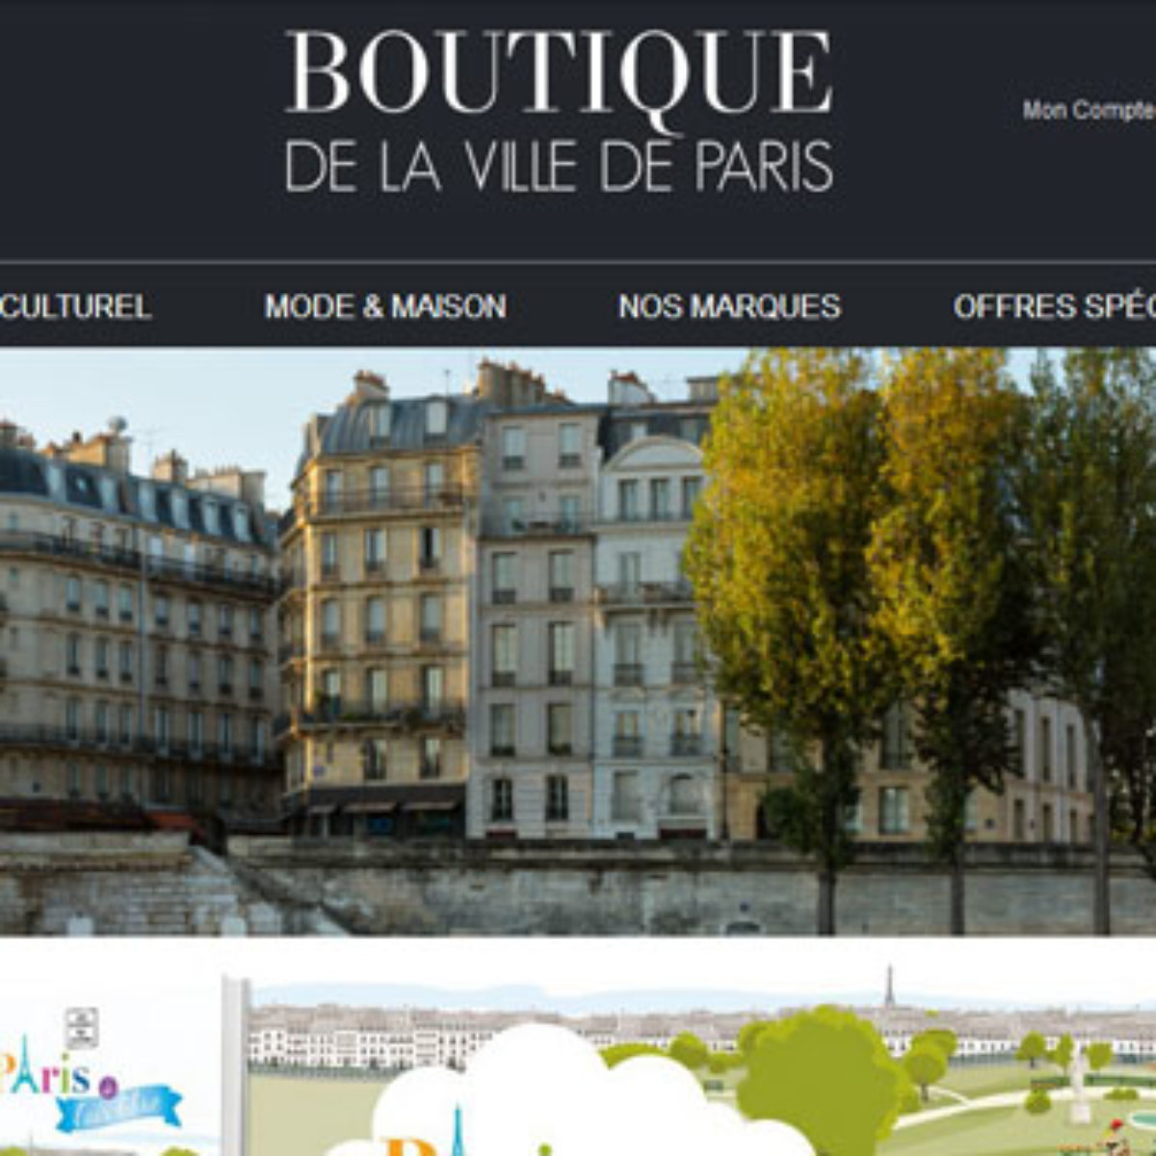The image size is (1156, 1156).
Task: Click the stone staircase on the quay
Action: (279, 891)
